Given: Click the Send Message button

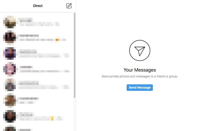Looking at the screenshot, I should pyautogui.click(x=140, y=88).
